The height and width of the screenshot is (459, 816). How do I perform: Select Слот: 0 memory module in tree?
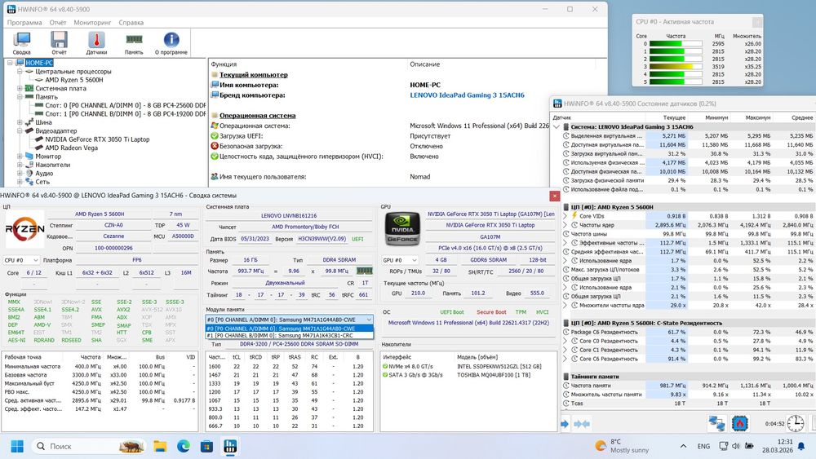(x=126, y=105)
